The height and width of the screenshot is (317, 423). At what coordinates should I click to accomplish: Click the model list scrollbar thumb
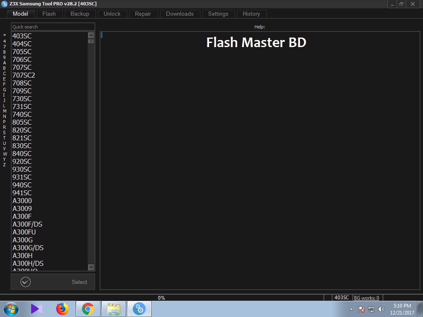[91, 41]
